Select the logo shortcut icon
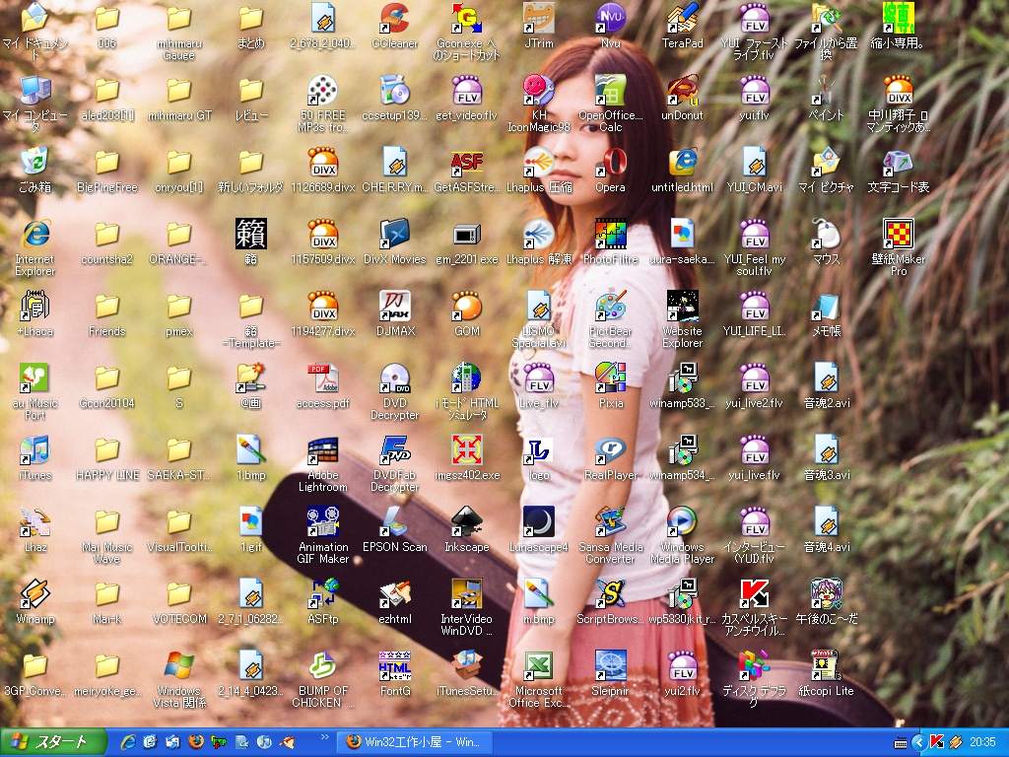This screenshot has width=1009, height=757. point(539,450)
